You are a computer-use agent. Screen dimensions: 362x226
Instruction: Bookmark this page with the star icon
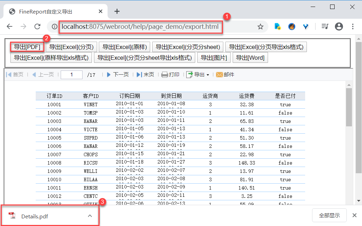coord(260,27)
